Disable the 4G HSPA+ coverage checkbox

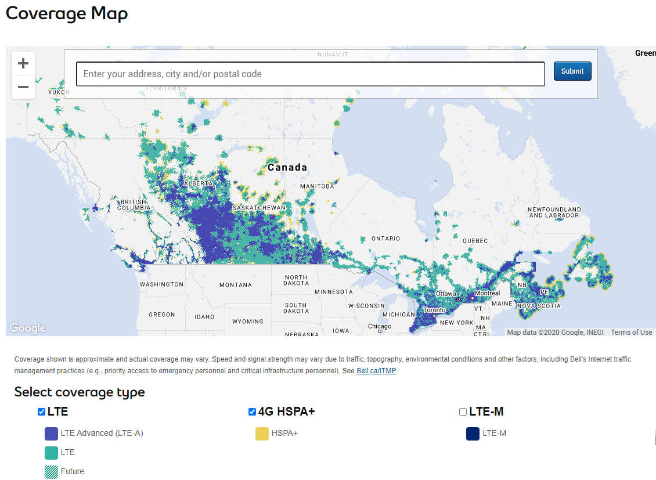click(252, 412)
